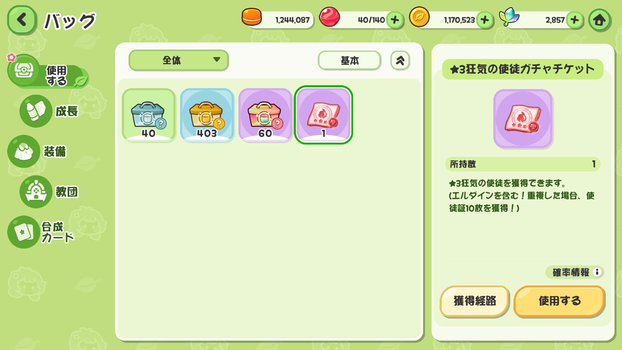
Task: Go back with the arrow button
Action: [x=21, y=20]
